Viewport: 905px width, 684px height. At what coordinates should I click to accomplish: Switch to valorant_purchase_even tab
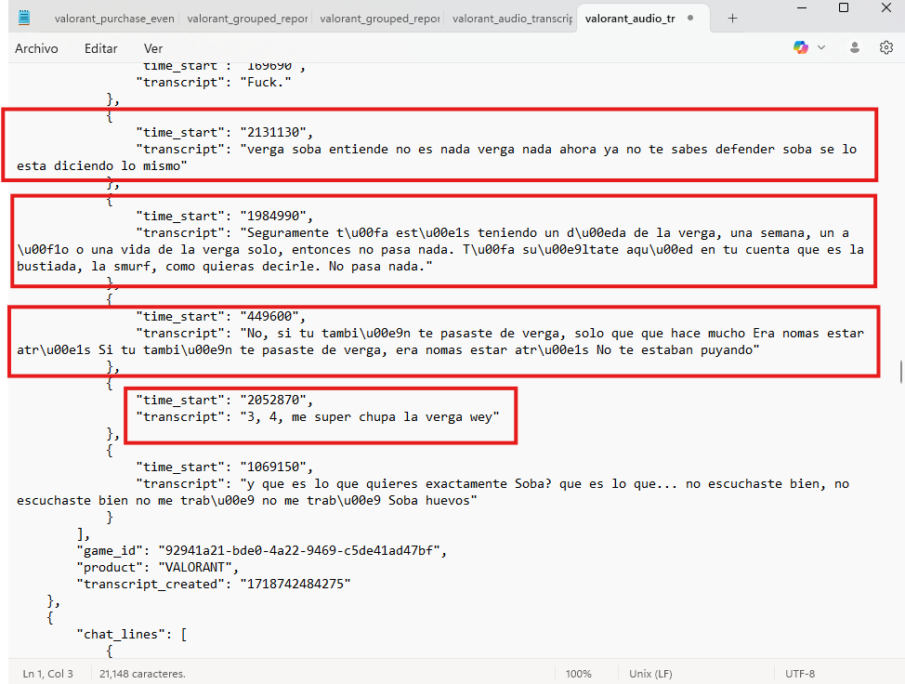(114, 19)
